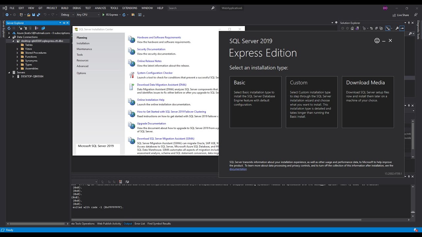Toggle Track Active Item view in Solution Explorer

(x=388, y=28)
